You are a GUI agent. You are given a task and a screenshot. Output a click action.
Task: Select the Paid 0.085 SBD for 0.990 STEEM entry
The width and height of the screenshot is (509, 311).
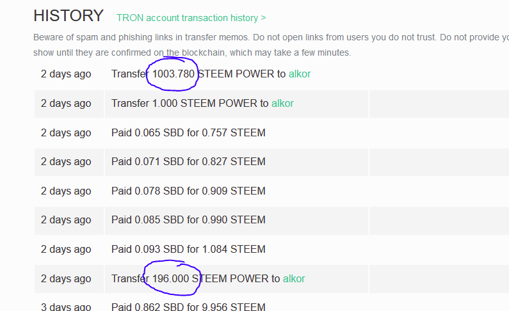pyautogui.click(x=188, y=219)
